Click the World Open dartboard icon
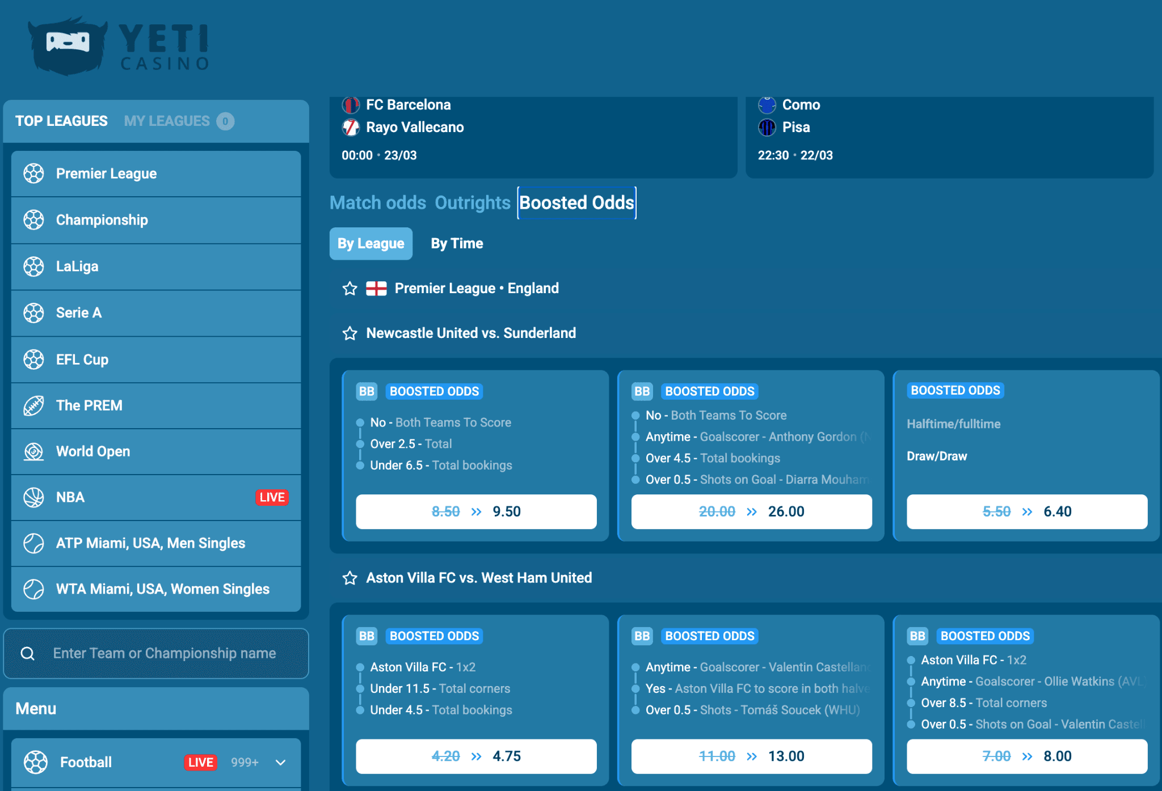This screenshot has height=791, width=1162. click(34, 451)
